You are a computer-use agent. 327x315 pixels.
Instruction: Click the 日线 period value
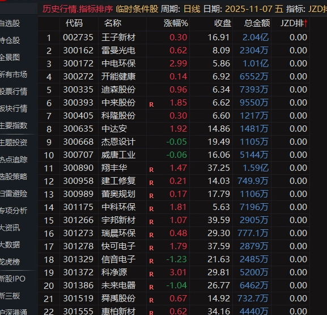tap(192, 9)
